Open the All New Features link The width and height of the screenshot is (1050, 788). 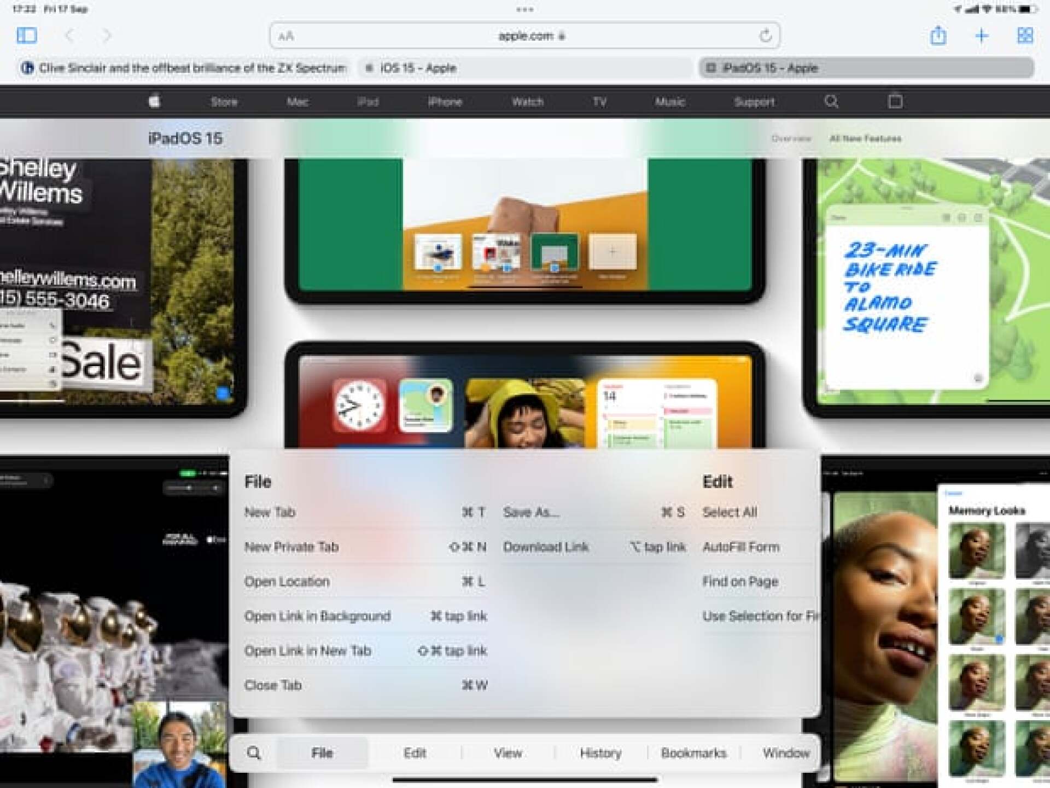click(865, 138)
